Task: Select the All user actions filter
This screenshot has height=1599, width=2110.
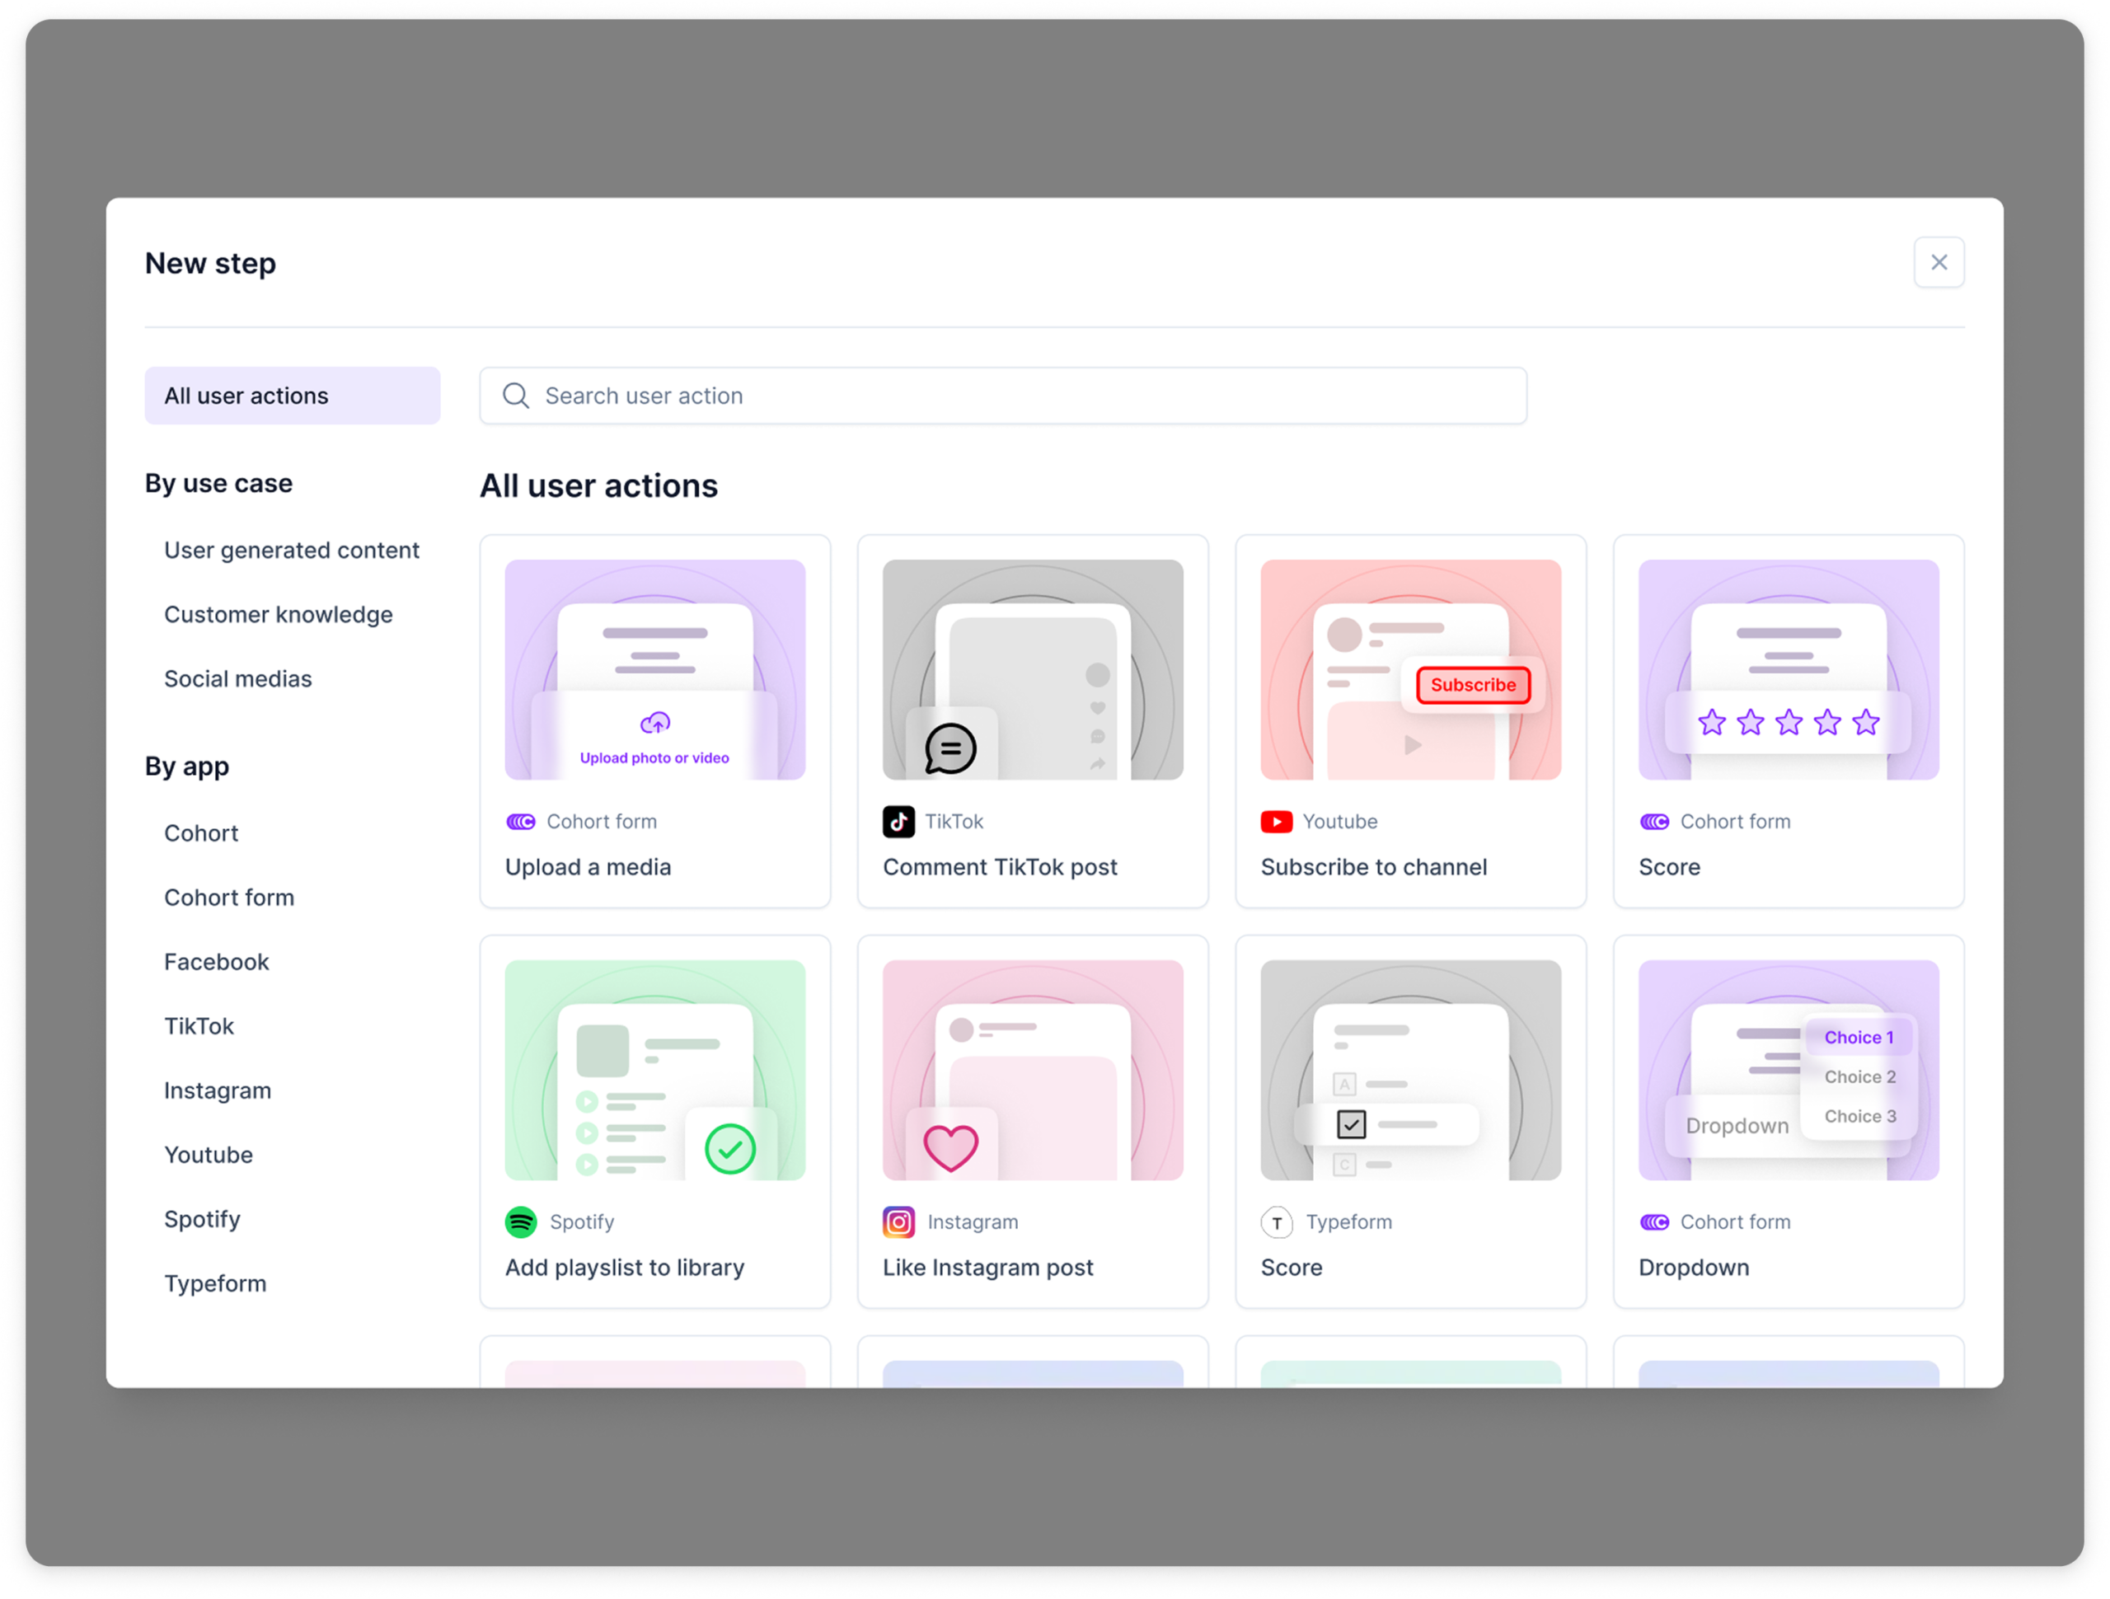Action: [292, 396]
